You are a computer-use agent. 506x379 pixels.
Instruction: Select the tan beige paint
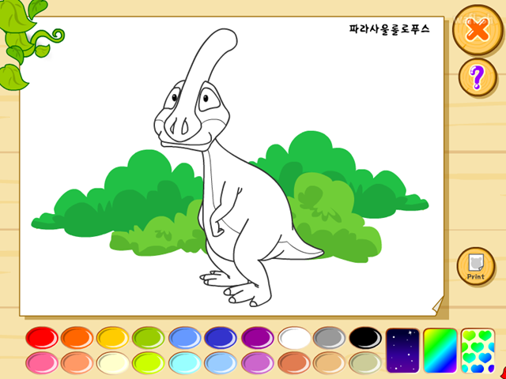pyautogui.click(x=330, y=362)
